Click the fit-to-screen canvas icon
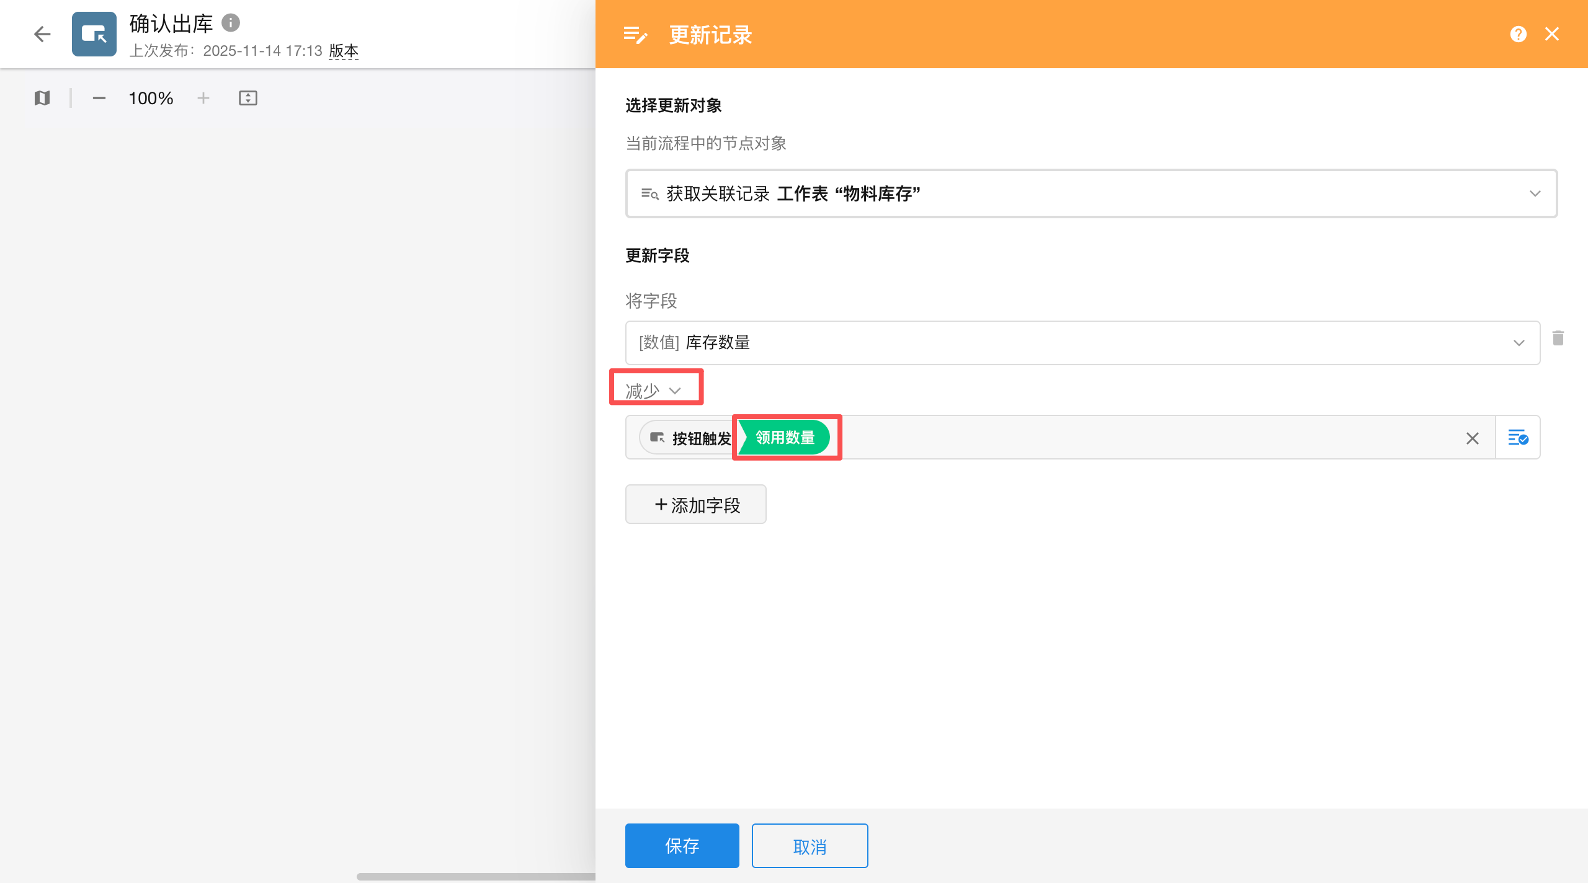1588x883 pixels. coord(248,98)
